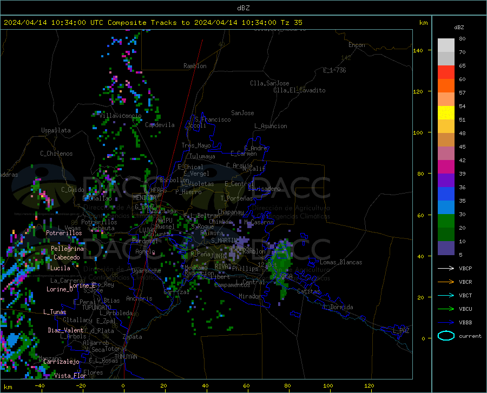Click the 'VBBB' legend label
Screen dimensions: 487x393
[x=465, y=322]
